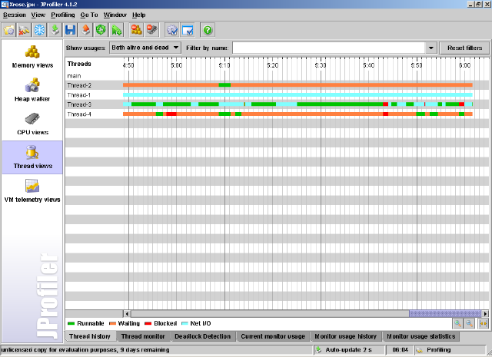This screenshot has width=492, height=357.
Task: Open view settings window-check icon
Action: click(188, 31)
